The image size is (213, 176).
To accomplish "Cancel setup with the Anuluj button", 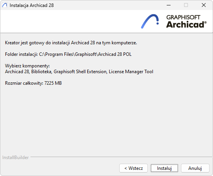I will pos(195,168).
